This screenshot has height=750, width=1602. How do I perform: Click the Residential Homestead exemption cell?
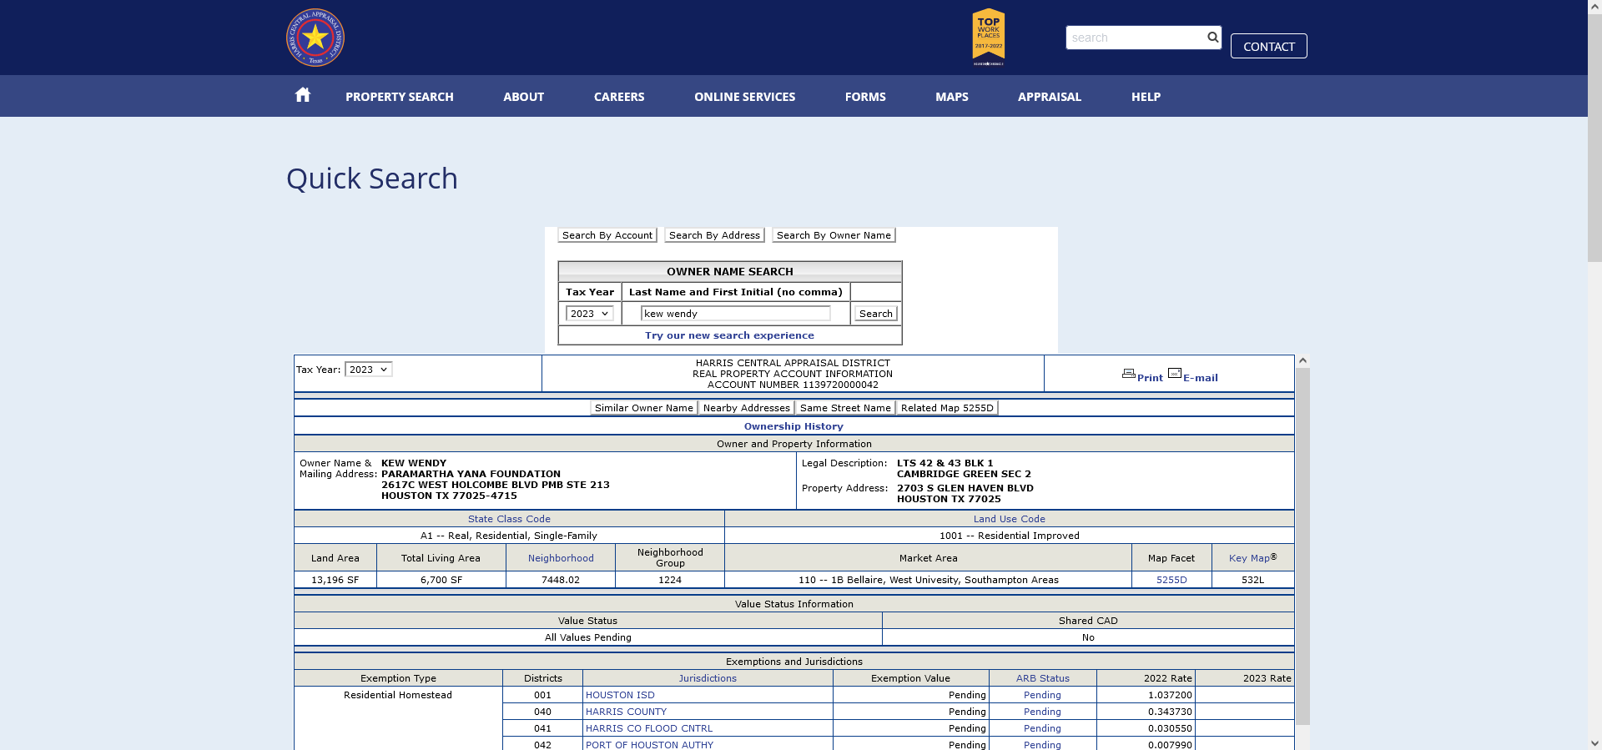[398, 695]
